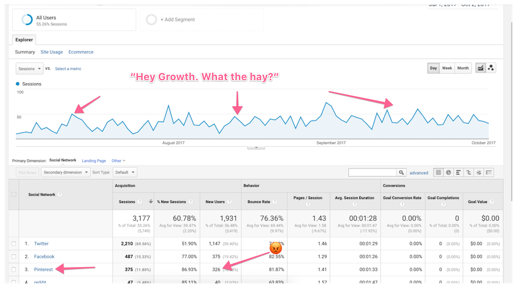The width and height of the screenshot is (517, 288).
Task: Open help icon under Goal Conversion Rate
Action: (x=402, y=204)
